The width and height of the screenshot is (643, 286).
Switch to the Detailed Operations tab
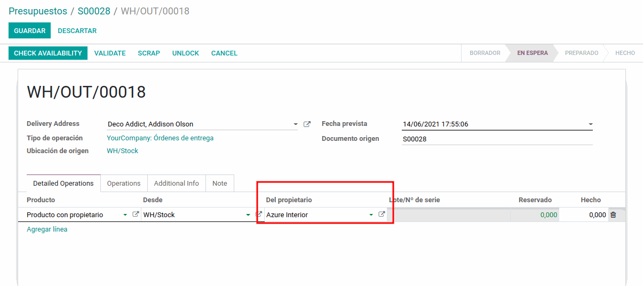63,183
